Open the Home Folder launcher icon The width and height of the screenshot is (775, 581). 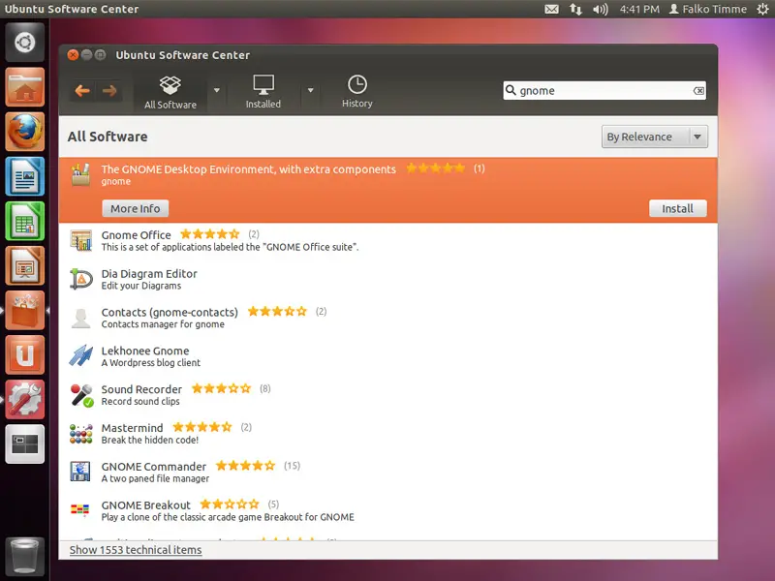pos(25,87)
